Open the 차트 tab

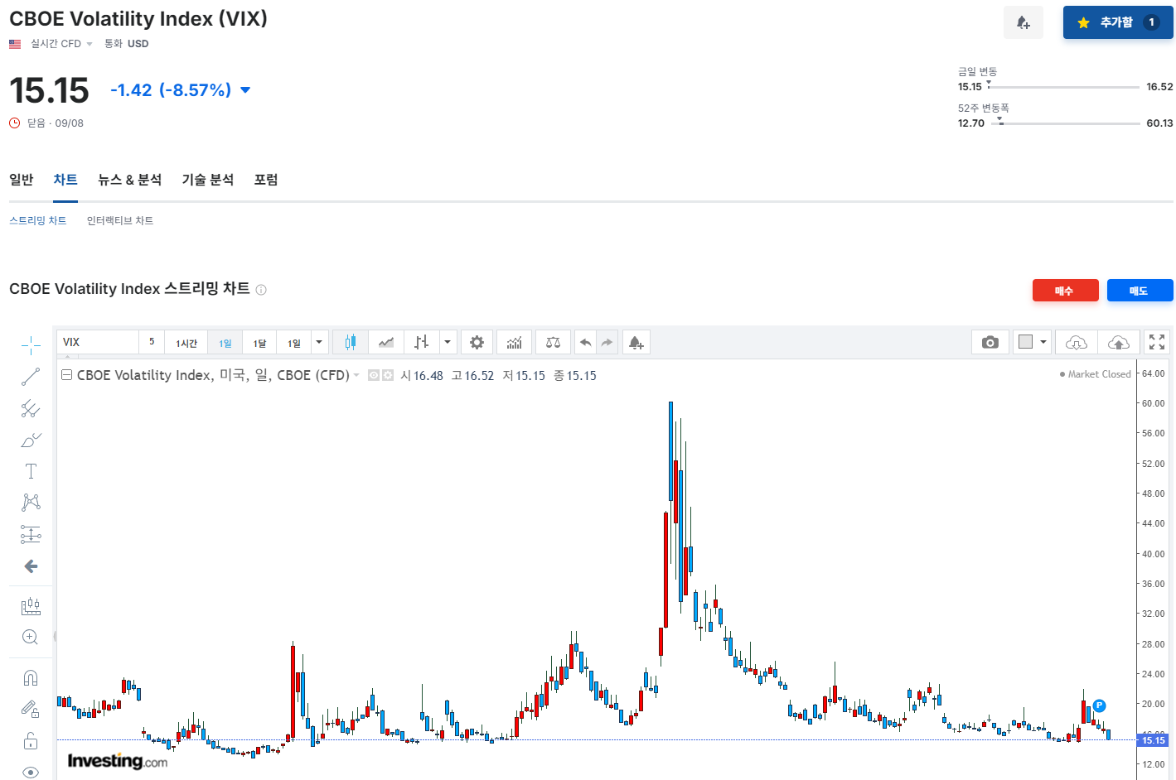[x=65, y=180]
